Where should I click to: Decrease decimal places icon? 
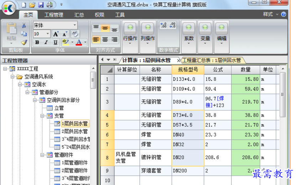tap(172, 25)
